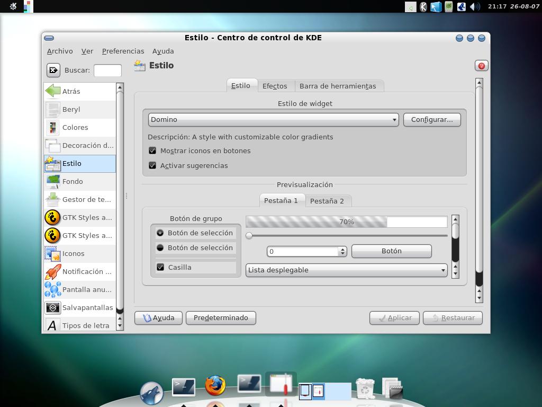Open the Notificación rocket module

coord(80,271)
